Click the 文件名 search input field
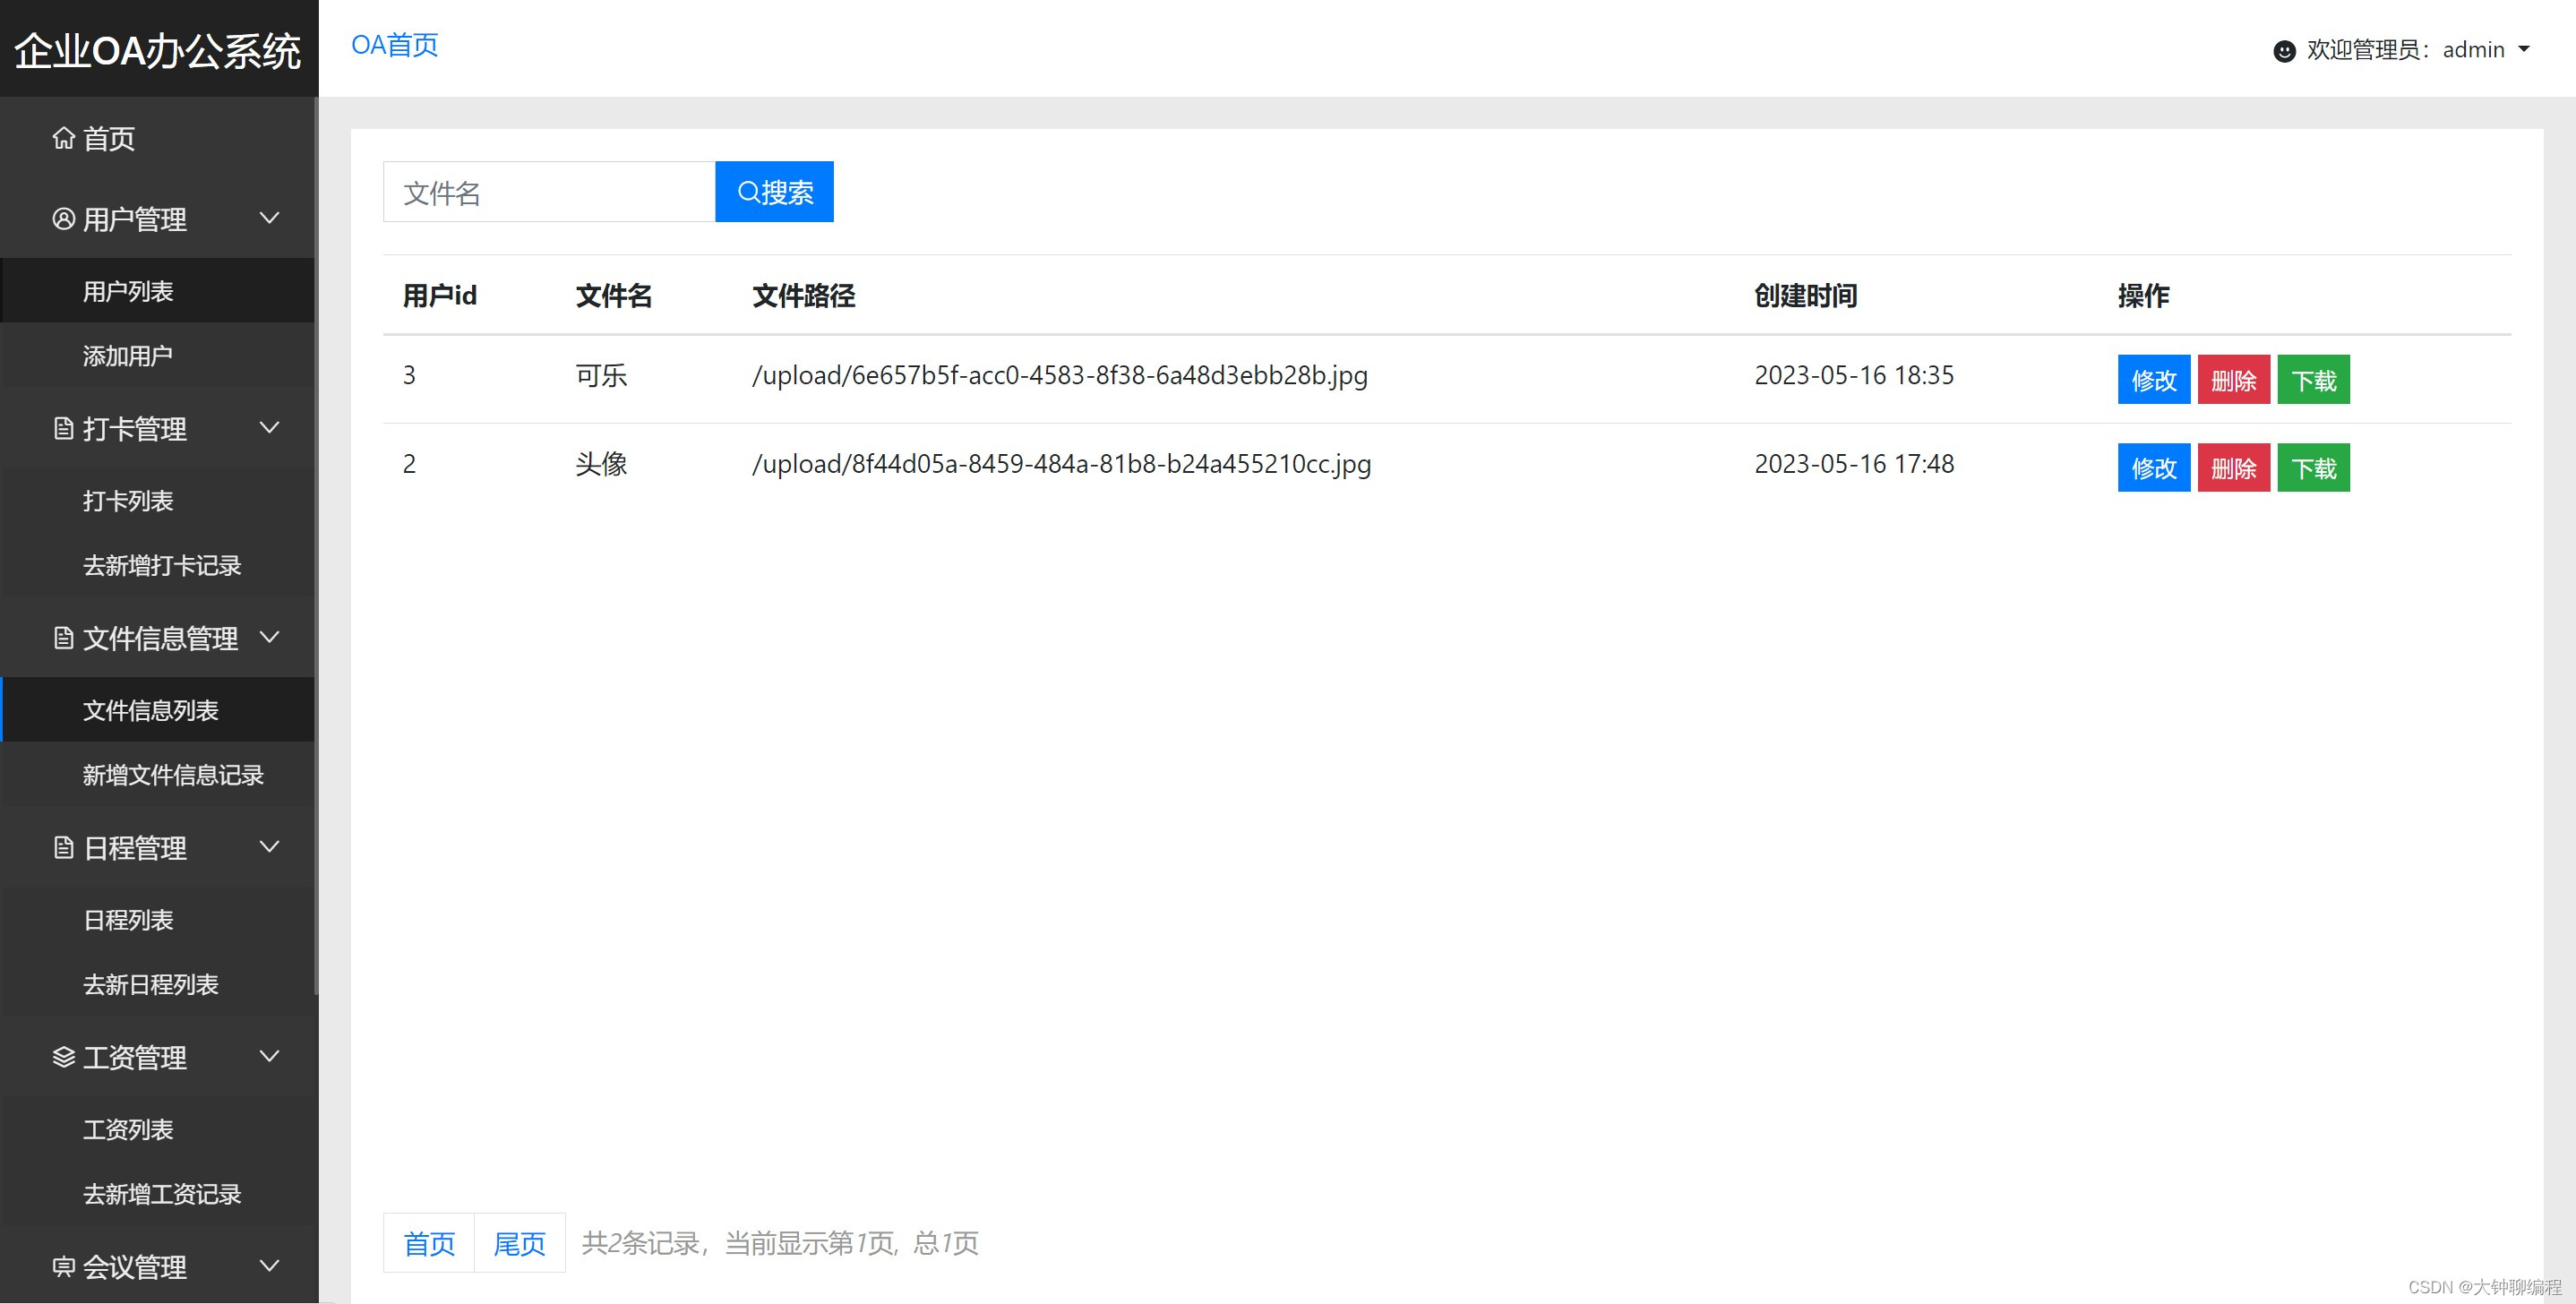The height and width of the screenshot is (1304, 2576). pos(548,191)
